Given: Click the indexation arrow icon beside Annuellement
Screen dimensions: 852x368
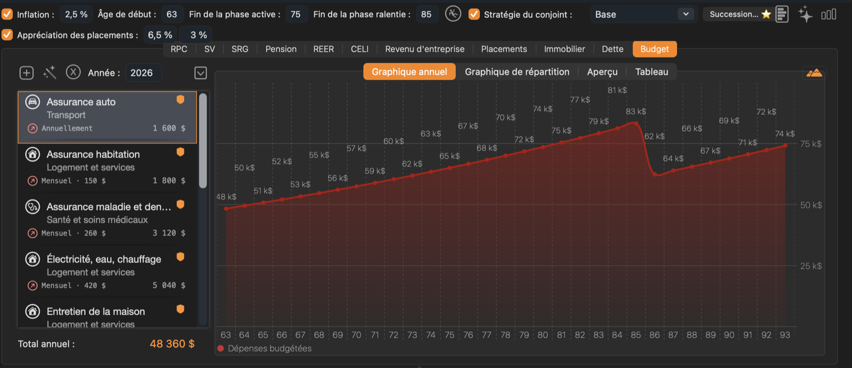Looking at the screenshot, I should pos(32,128).
